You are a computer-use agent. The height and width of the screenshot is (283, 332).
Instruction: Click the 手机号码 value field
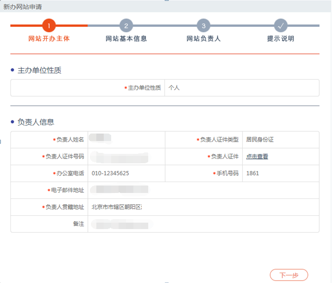tap(252, 173)
